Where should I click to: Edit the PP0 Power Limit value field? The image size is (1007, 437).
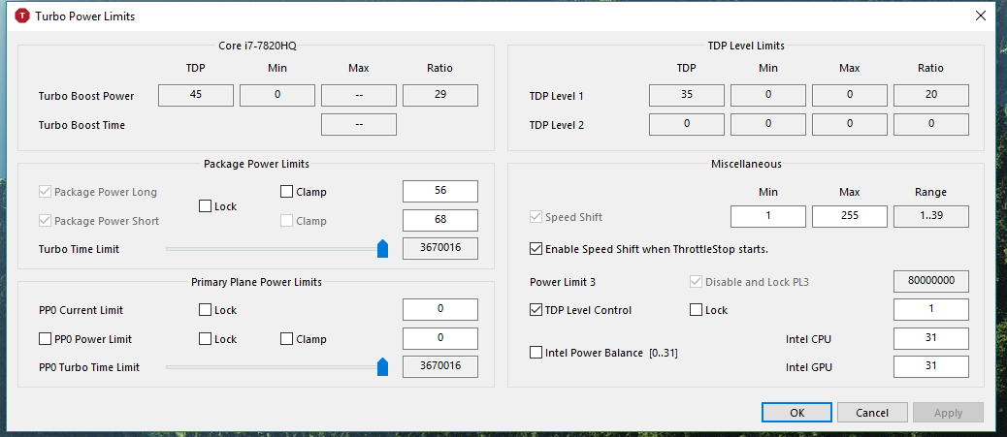440,338
